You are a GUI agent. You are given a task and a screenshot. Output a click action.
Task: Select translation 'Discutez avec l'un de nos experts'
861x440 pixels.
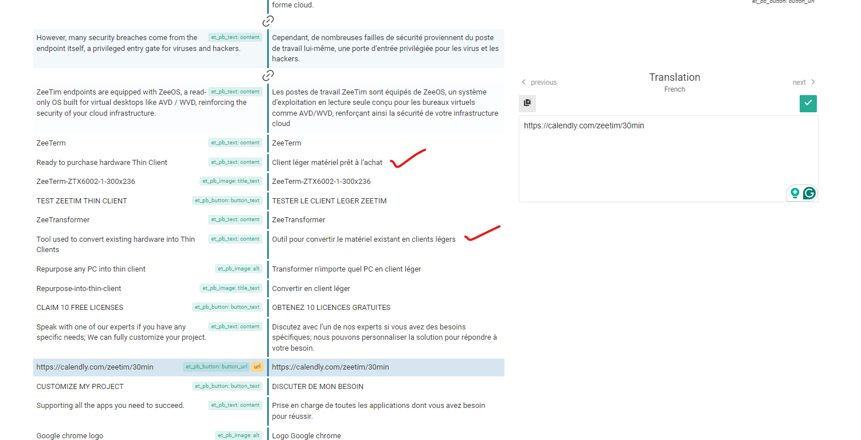coord(385,337)
